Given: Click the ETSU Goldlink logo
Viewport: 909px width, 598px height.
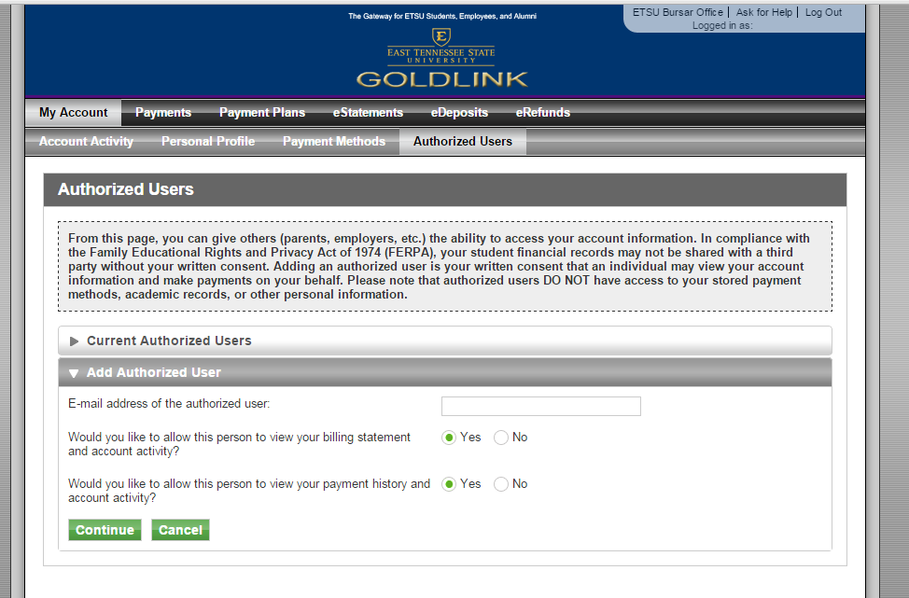Looking at the screenshot, I should (441, 59).
